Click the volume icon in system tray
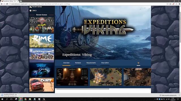The image size is (181, 101). coord(169,99)
